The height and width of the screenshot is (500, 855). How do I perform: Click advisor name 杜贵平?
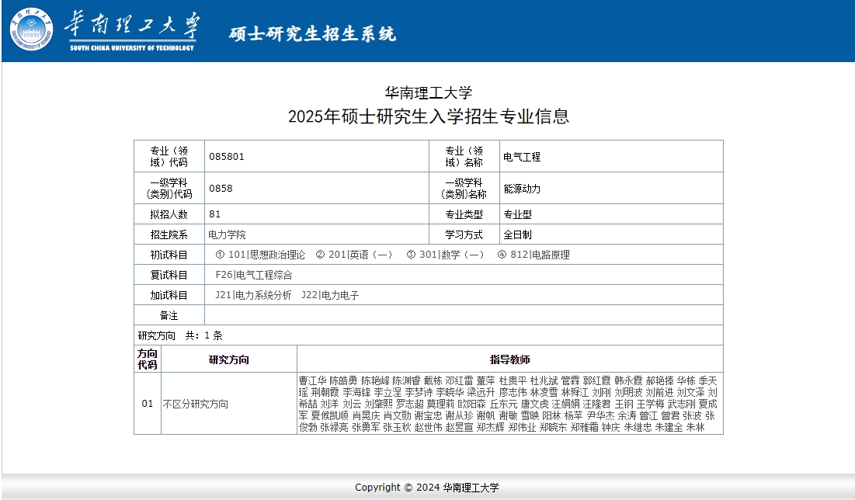pos(513,380)
